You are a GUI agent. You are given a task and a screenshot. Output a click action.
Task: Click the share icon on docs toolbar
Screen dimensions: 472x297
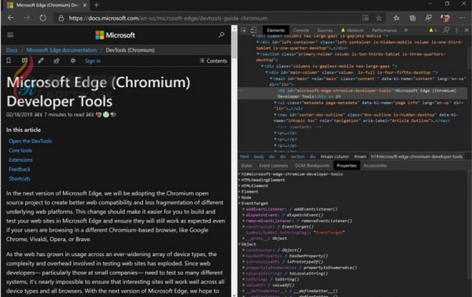56,61
